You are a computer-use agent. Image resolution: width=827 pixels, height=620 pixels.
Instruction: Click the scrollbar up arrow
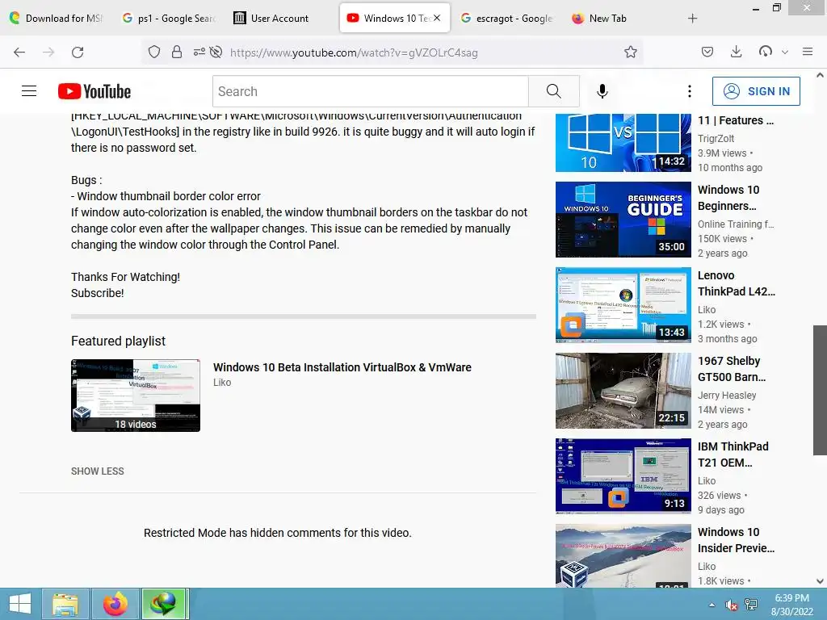pos(820,75)
